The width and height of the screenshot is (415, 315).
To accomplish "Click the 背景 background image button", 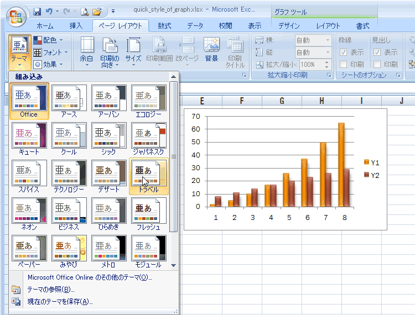I will point(211,50).
